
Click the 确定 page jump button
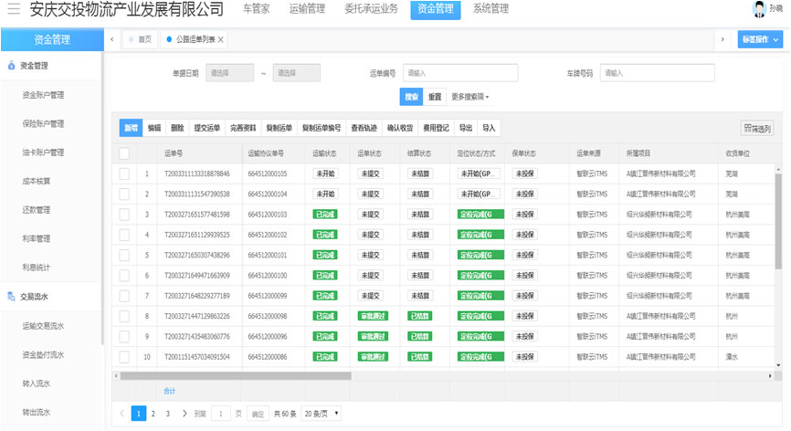(x=258, y=414)
